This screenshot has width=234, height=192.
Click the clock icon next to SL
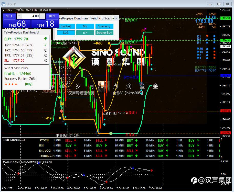pyautogui.click(x=46, y=60)
